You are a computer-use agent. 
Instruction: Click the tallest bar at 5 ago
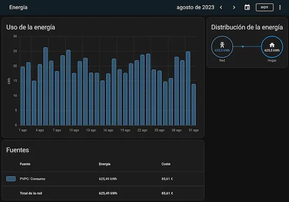pos(45,86)
